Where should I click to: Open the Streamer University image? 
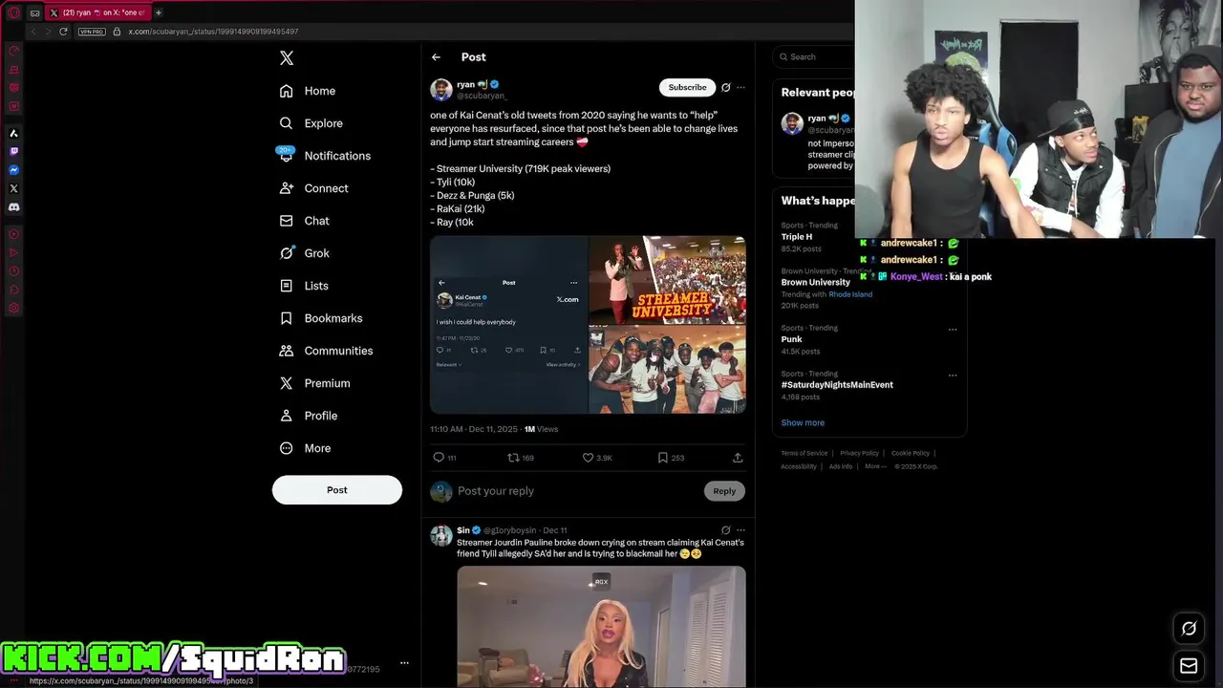coord(667,279)
